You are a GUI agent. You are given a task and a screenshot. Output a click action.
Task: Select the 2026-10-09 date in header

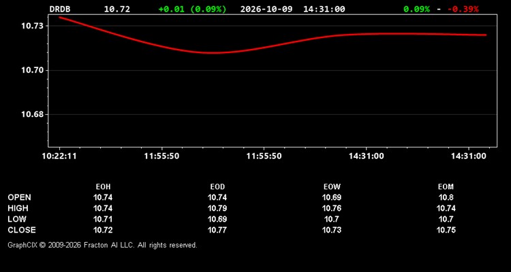[x=266, y=9]
